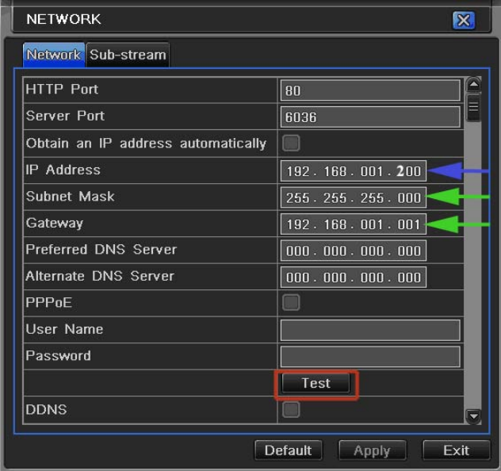Viewport: 501px width, 471px height.
Task: Click the Server Port input field
Action: coord(370,117)
